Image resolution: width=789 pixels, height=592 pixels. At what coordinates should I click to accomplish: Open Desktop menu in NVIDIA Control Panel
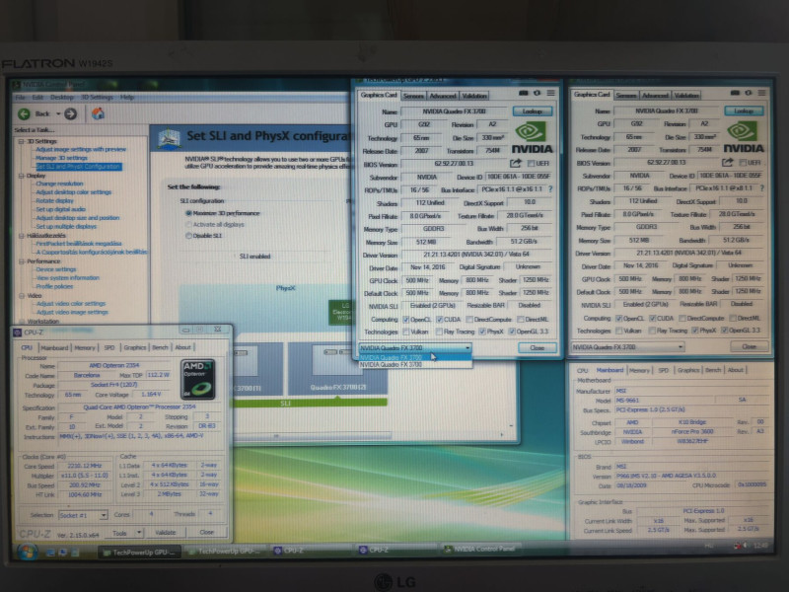pyautogui.click(x=61, y=97)
